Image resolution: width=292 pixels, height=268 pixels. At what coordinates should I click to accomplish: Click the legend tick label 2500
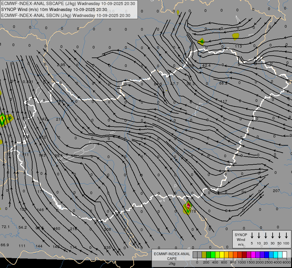pos(269,262)
